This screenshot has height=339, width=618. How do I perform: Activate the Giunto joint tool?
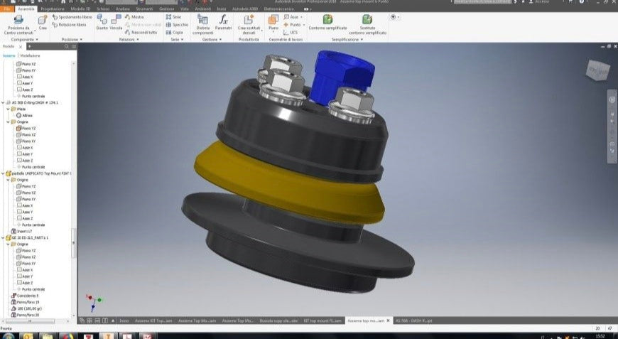(102, 22)
